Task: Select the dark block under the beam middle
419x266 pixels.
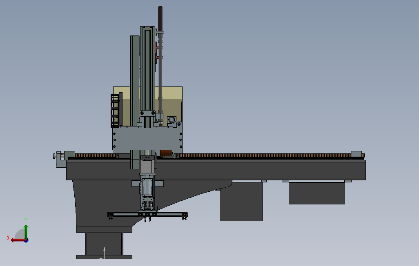Action: point(241,202)
